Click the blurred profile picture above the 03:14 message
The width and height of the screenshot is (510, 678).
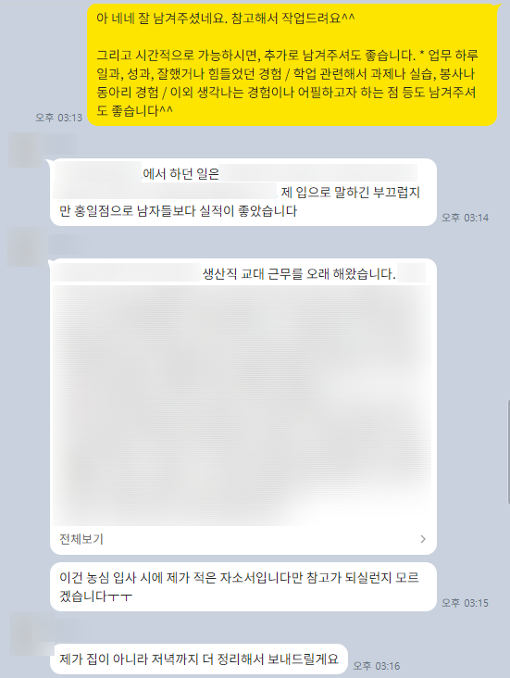(26, 150)
